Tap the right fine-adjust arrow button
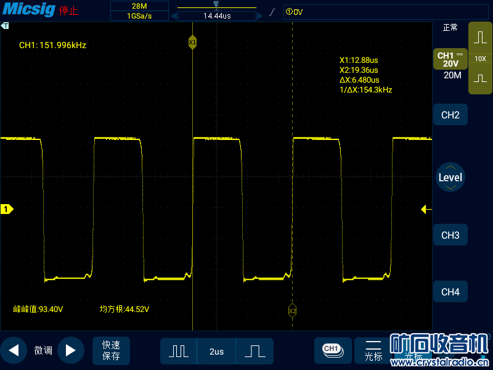Screen dimensions: 493x370 pos(70,350)
